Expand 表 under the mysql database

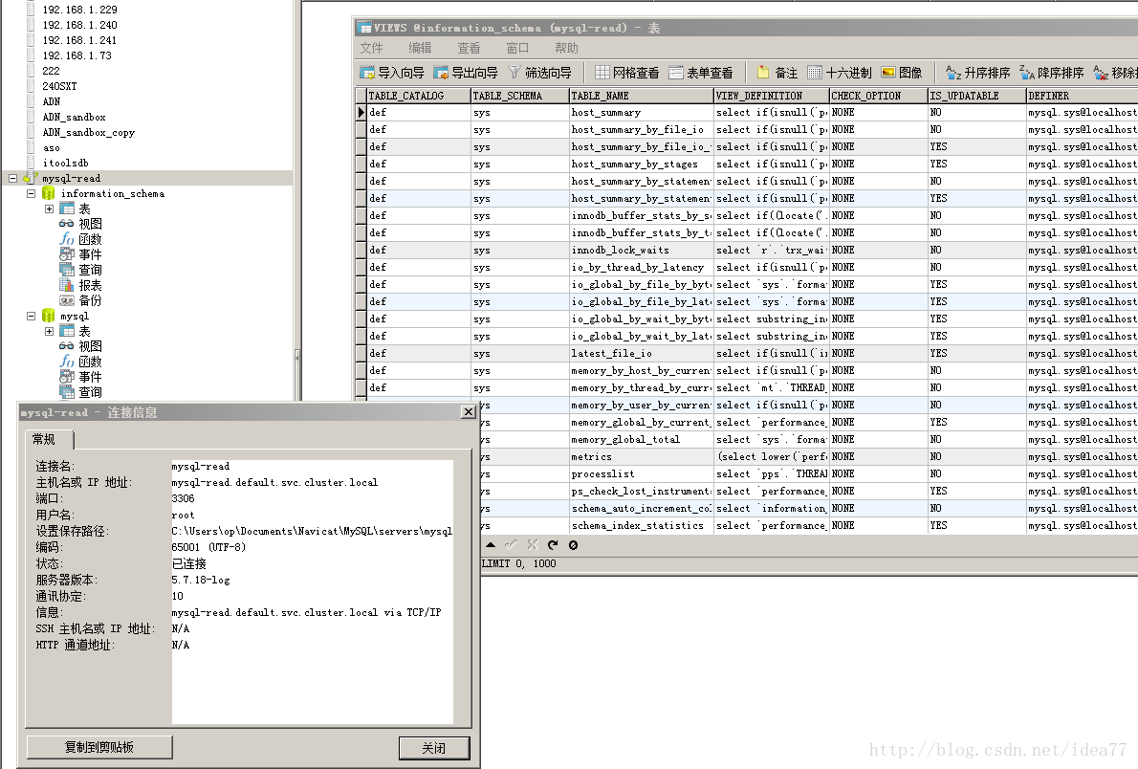50,331
